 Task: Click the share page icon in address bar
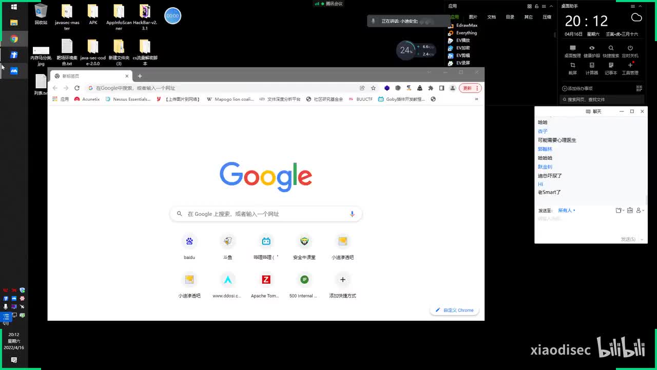click(x=362, y=88)
